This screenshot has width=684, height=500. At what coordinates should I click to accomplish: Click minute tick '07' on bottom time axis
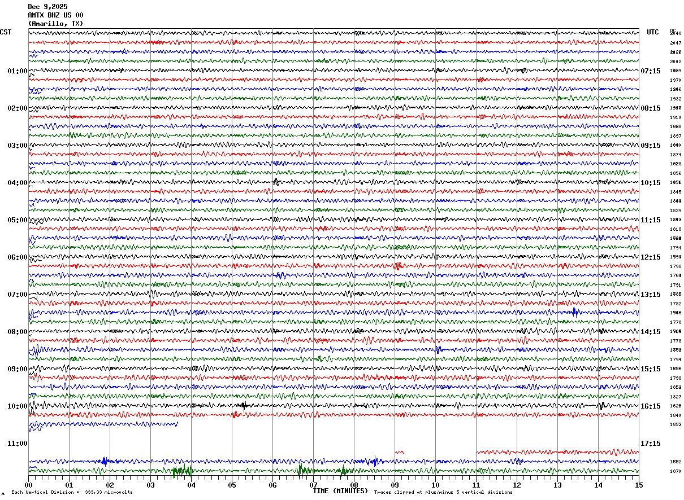coord(313,485)
